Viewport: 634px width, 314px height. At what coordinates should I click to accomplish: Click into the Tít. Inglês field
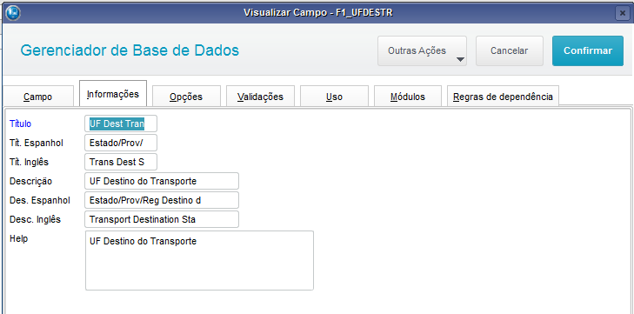(121, 162)
